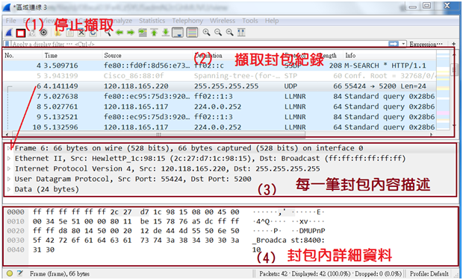Viewport: 463px width, 280px height.
Task: Save the capture file
Action: tap(69, 33)
